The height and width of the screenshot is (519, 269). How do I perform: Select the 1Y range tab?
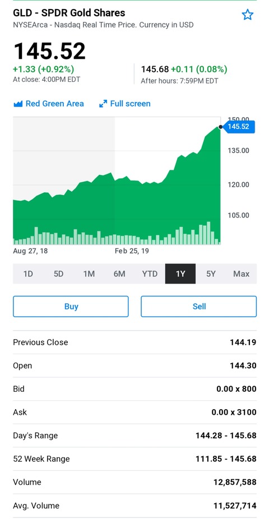click(180, 274)
